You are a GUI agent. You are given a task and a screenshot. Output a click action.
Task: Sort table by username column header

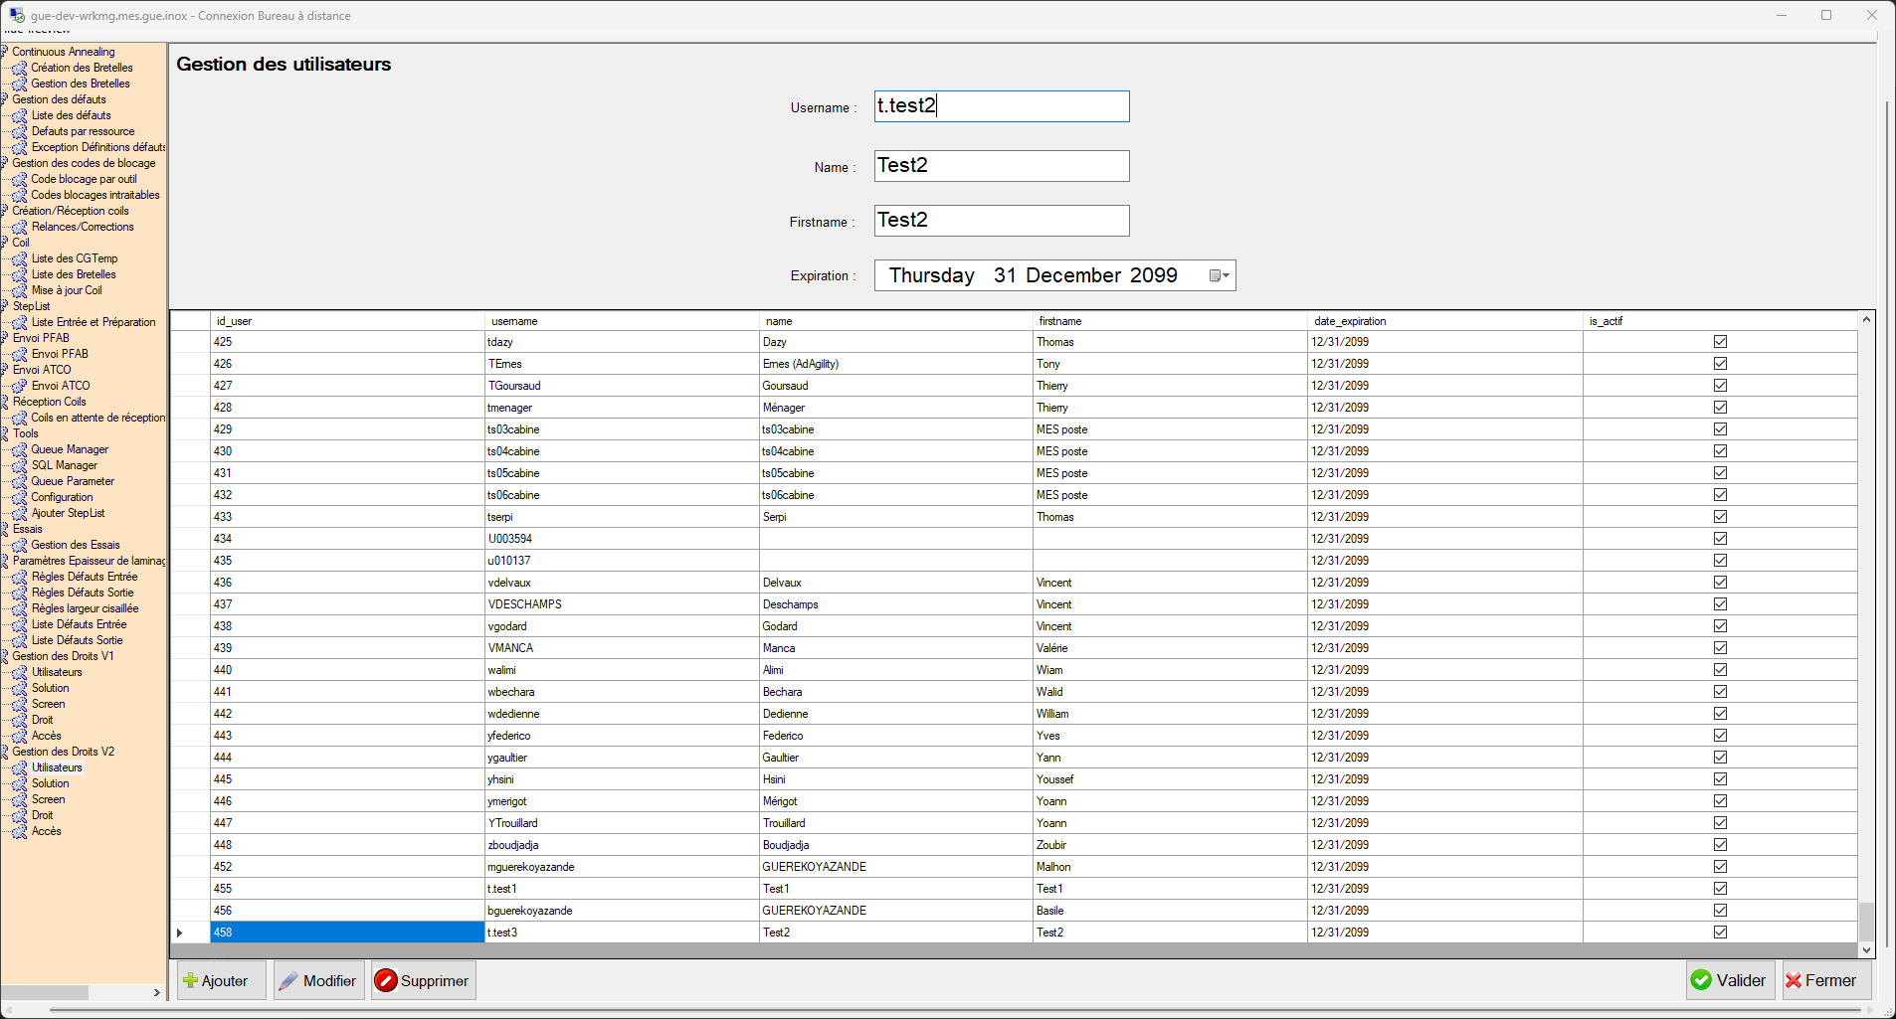click(x=514, y=321)
